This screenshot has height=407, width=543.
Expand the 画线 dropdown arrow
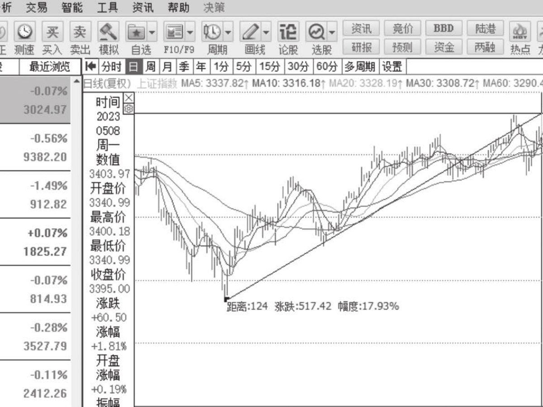pos(266,33)
